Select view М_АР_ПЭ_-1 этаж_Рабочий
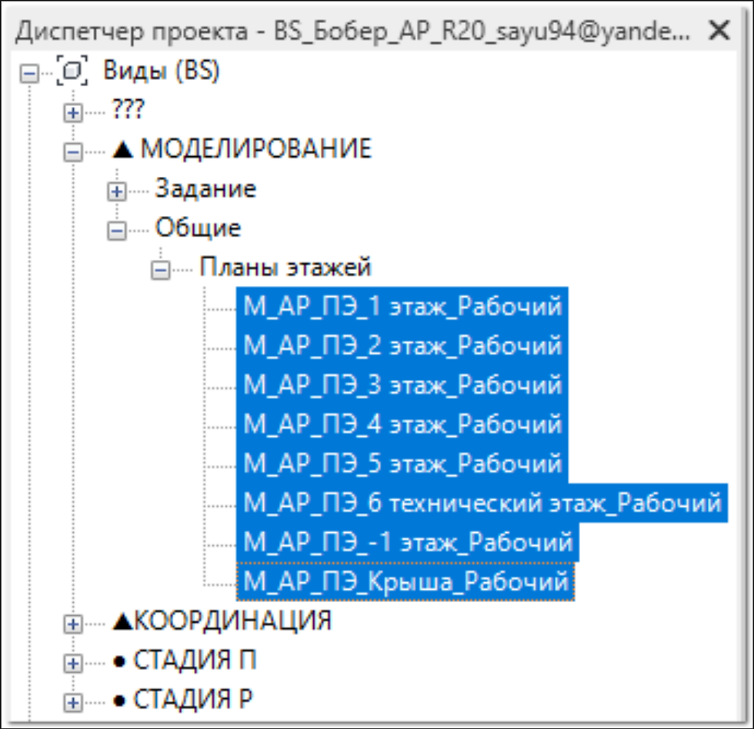 tap(408, 543)
